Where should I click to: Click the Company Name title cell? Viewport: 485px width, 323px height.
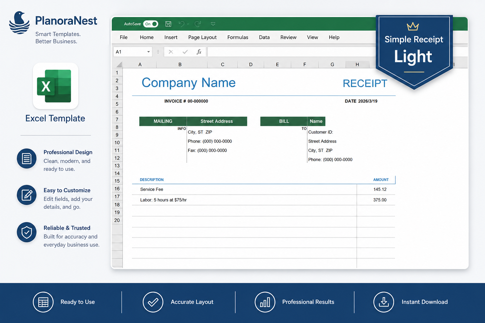point(189,83)
